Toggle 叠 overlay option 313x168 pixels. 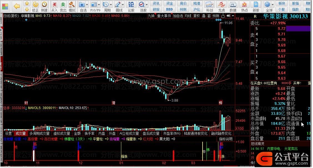[x=204, y=16]
